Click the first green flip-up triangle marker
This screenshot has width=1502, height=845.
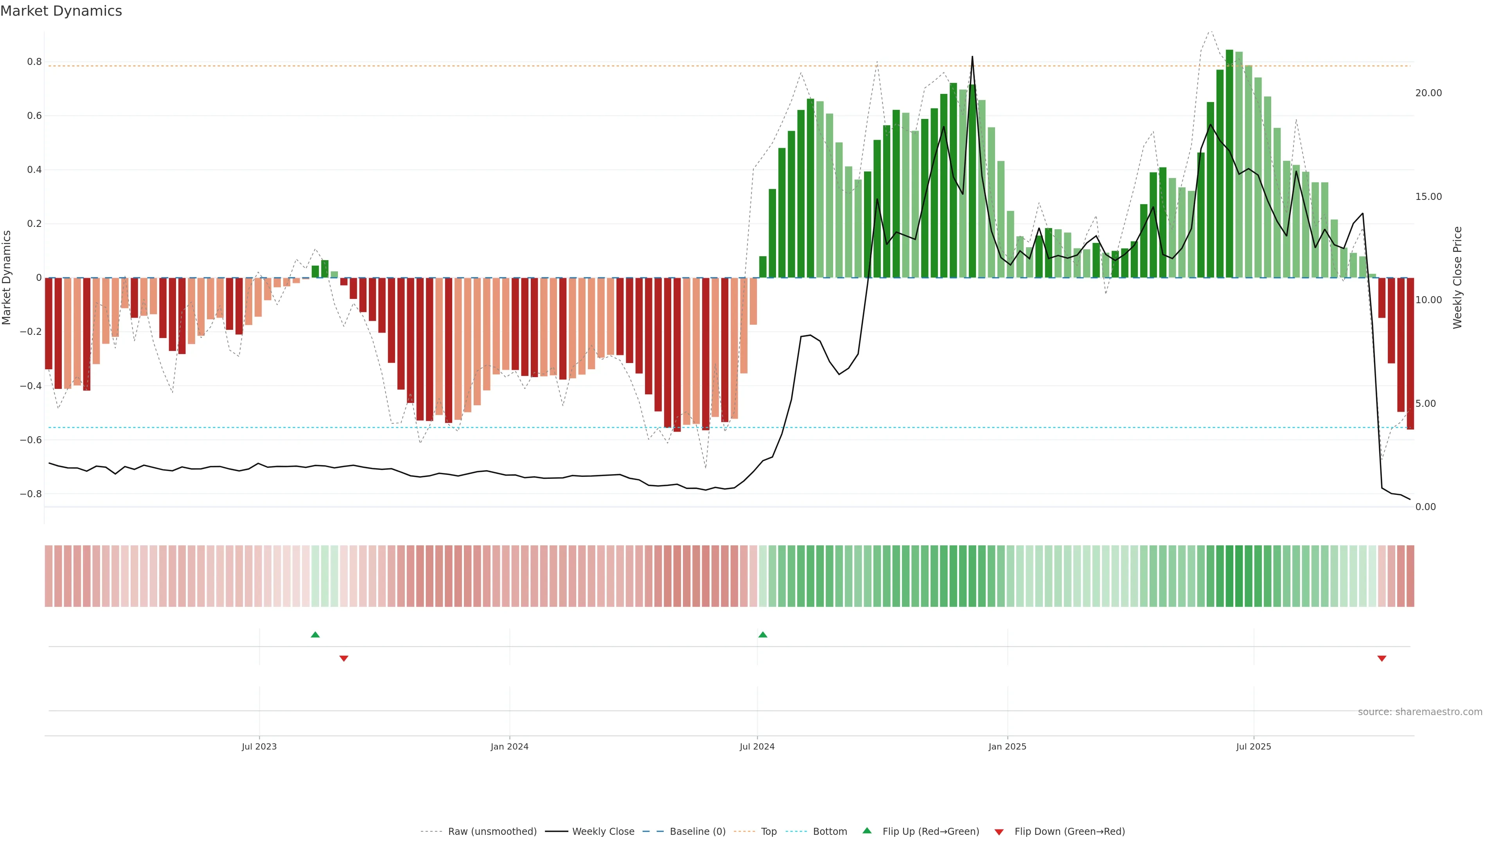[315, 635]
